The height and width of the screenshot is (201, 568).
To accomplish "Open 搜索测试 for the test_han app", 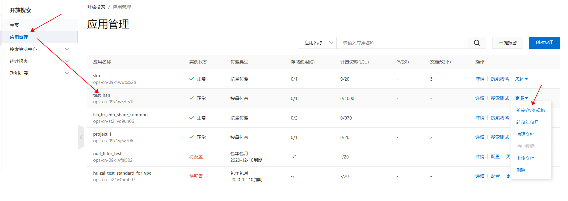I will [500, 98].
